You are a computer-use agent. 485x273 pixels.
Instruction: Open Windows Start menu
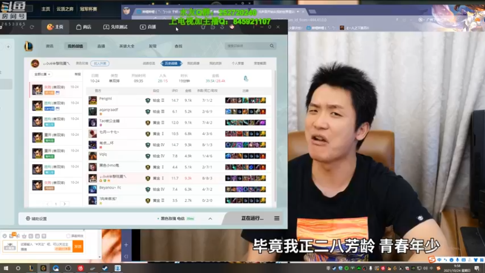click(5, 268)
